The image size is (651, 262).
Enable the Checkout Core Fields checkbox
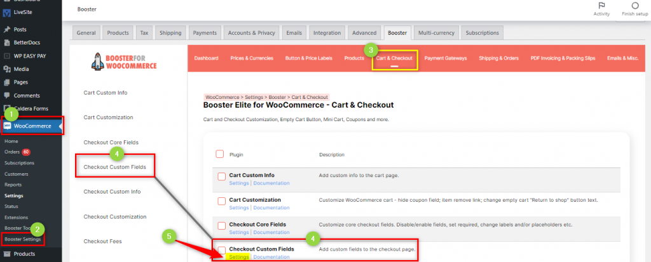222,226
